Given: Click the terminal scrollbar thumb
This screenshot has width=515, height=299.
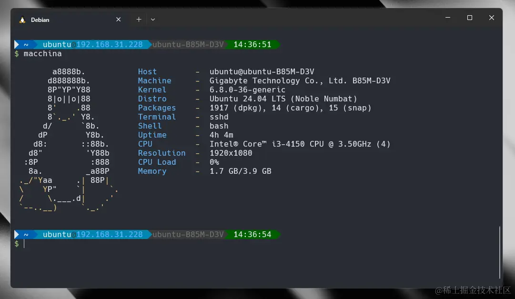Looking at the screenshot, I should 500,252.
